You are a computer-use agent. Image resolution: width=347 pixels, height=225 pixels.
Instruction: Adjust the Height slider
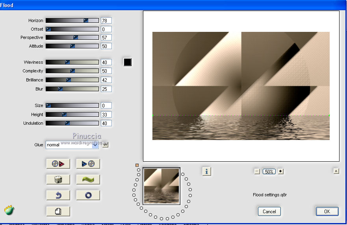pos(72,114)
